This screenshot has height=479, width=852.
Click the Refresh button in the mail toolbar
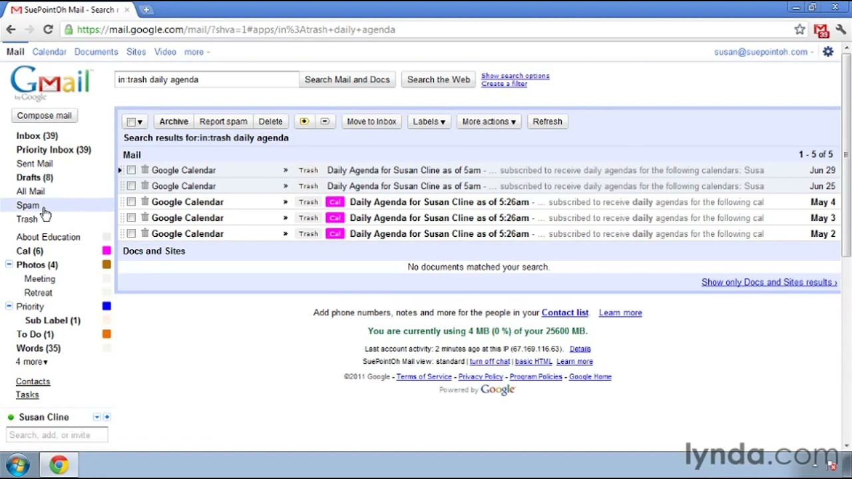coord(547,121)
